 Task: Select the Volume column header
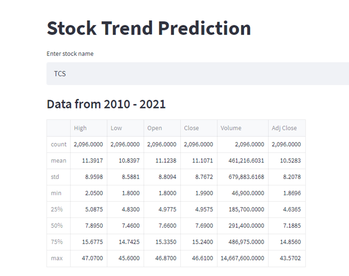pos(231,128)
